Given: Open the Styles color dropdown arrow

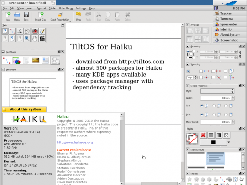Looking at the screenshot, I should point(228,142).
